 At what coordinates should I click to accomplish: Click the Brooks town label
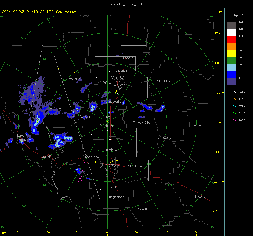click(200, 196)
